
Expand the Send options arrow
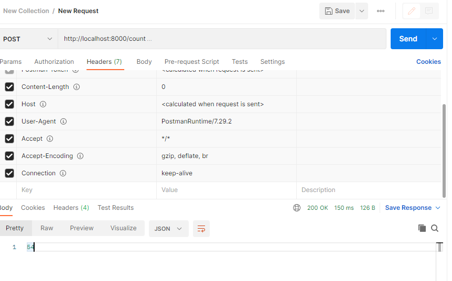[434, 39]
